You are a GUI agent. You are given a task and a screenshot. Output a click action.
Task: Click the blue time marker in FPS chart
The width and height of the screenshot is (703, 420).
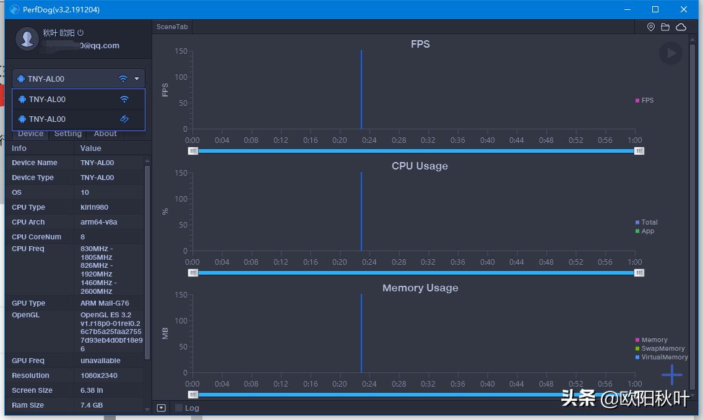(x=361, y=90)
